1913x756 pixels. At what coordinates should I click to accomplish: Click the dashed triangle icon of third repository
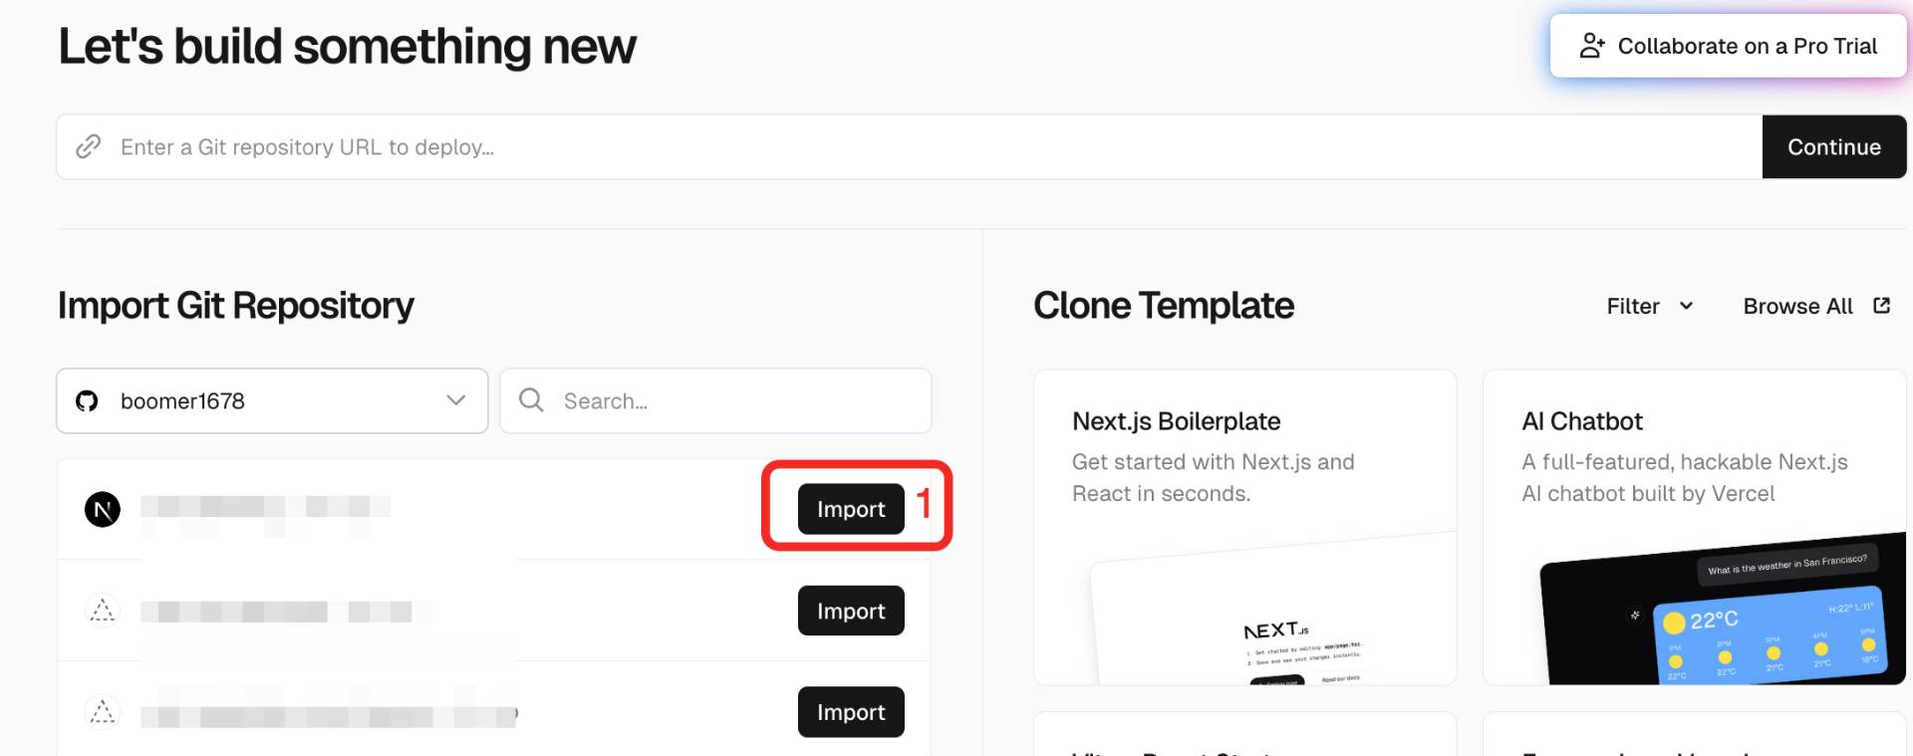click(103, 712)
